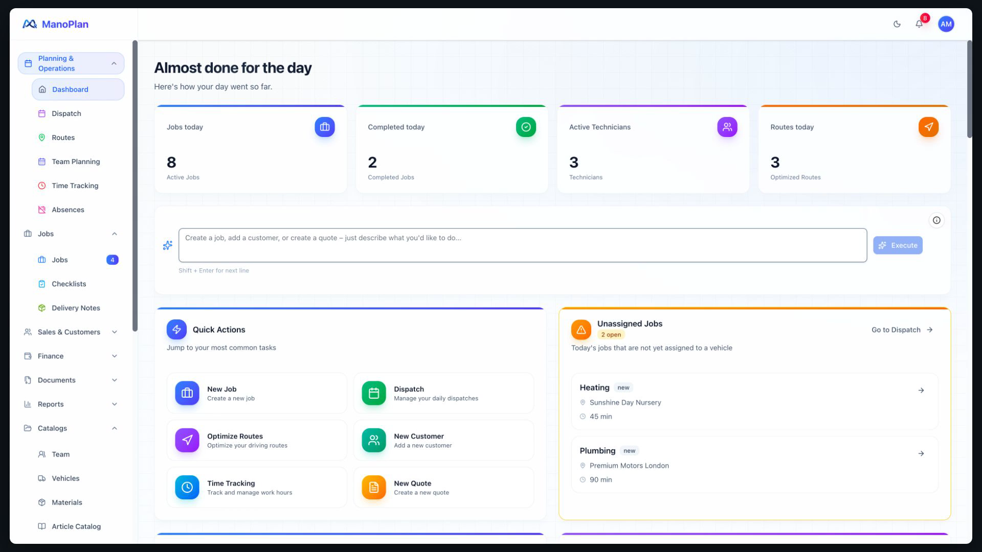
Task: Click the Execute button
Action: [898, 245]
